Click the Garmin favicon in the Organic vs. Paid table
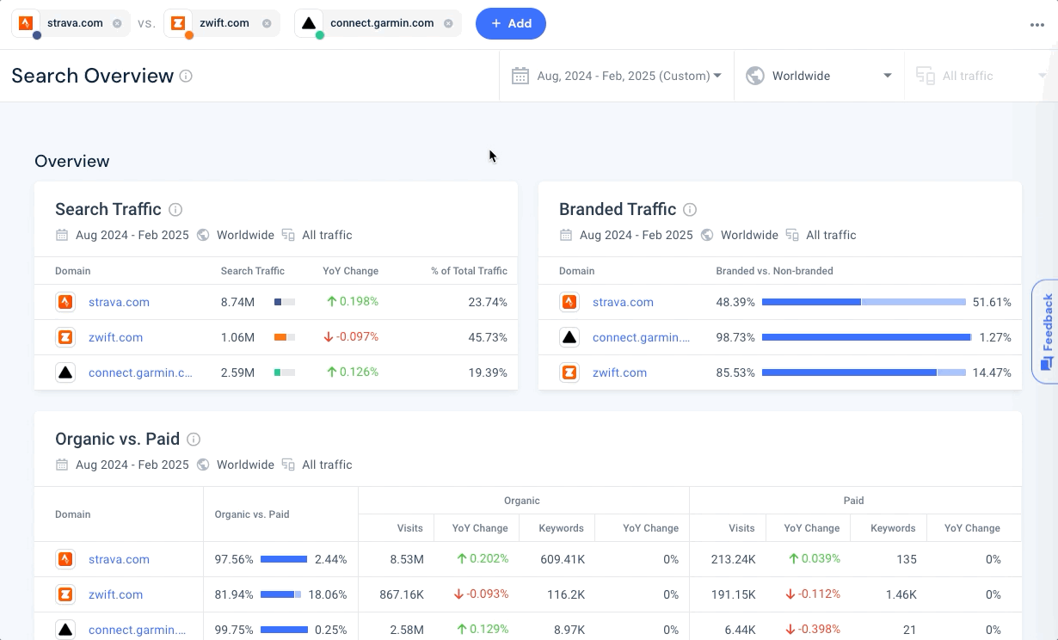Screen dimensions: 1058x640 [65, 630]
